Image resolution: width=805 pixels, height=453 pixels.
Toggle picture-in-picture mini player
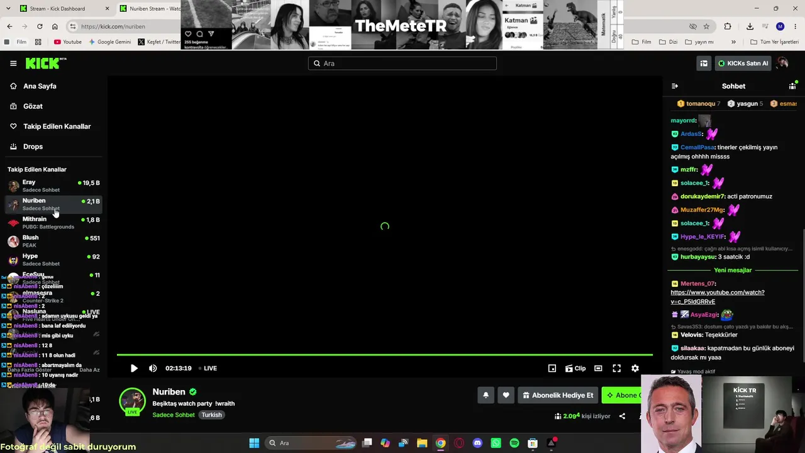552,369
